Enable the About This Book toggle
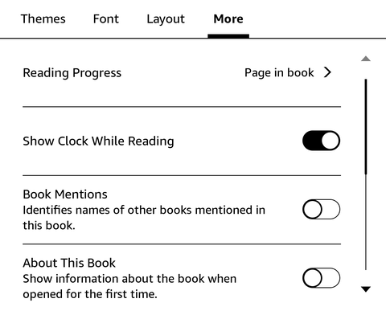This screenshot has height=311, width=386. click(x=321, y=278)
